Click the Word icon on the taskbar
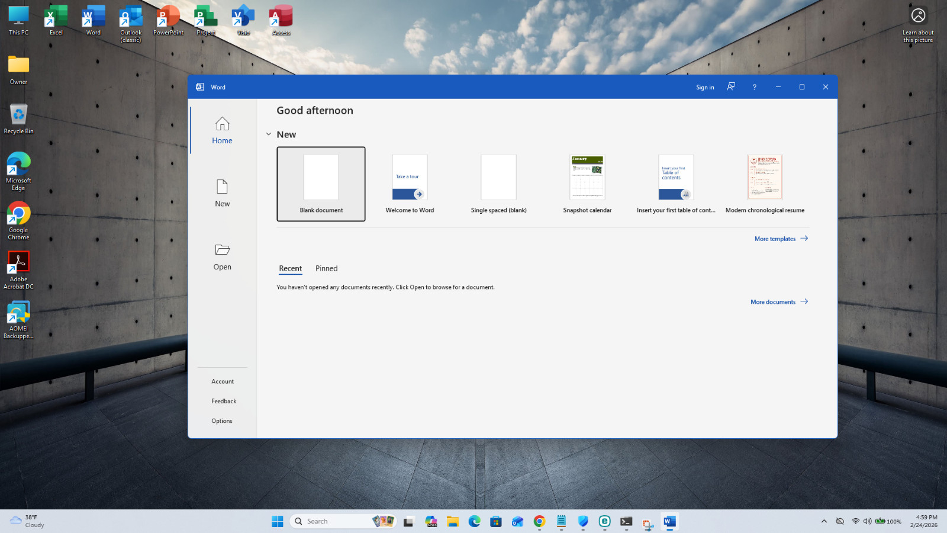The image size is (947, 533). click(x=669, y=521)
